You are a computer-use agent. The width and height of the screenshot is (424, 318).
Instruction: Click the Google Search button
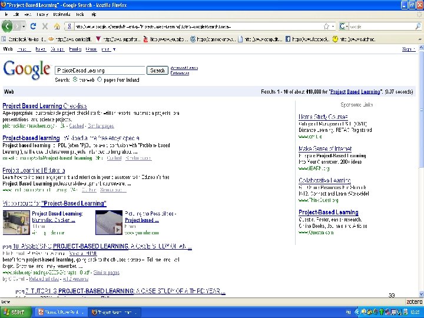(157, 70)
